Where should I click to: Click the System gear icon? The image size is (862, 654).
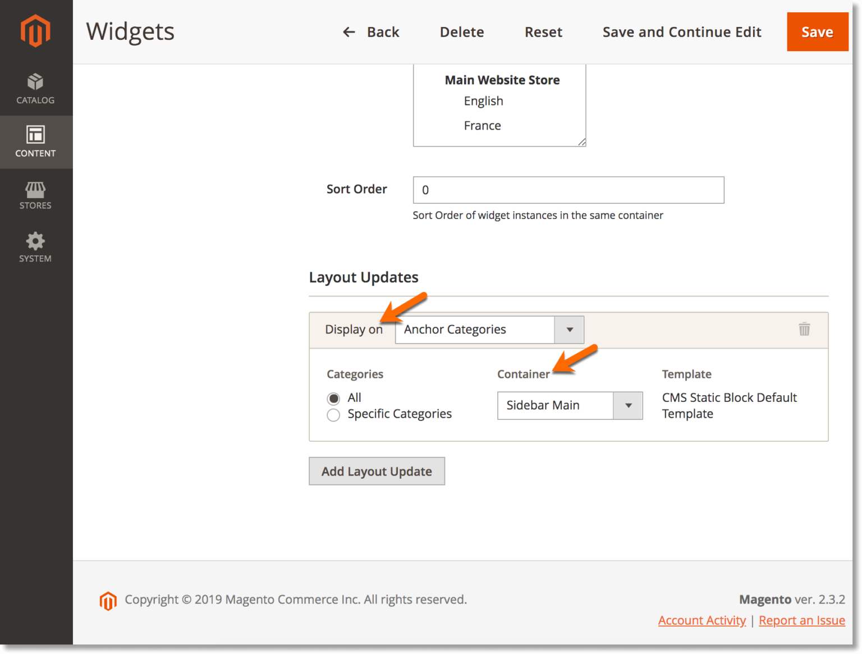35,247
